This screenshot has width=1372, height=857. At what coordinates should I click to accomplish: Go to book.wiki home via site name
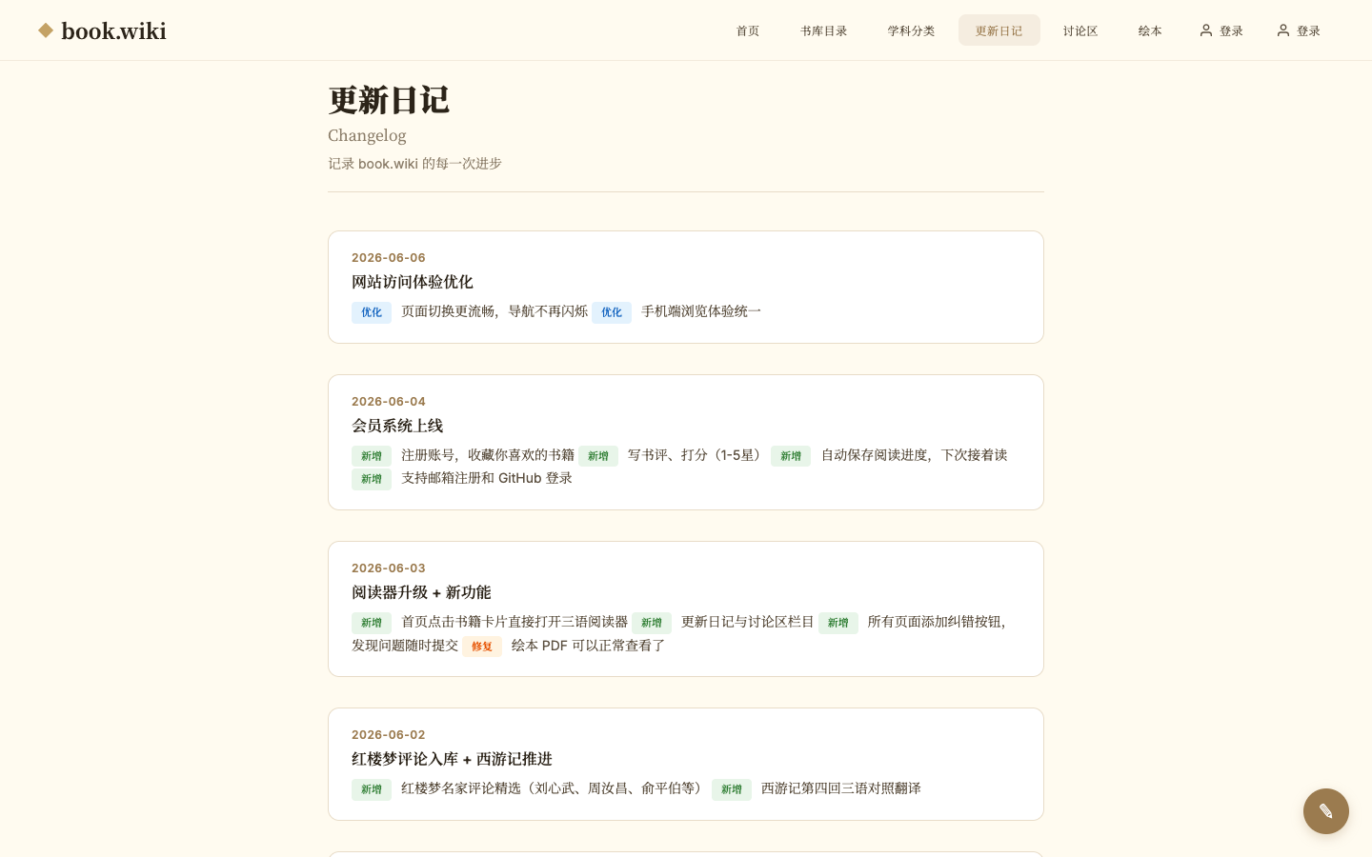113,31
